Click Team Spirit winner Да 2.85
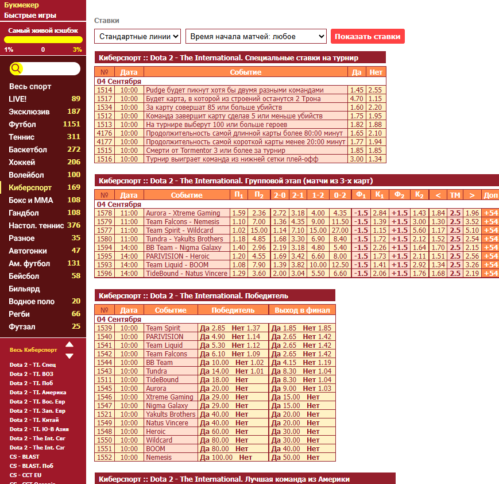 [x=212, y=328]
